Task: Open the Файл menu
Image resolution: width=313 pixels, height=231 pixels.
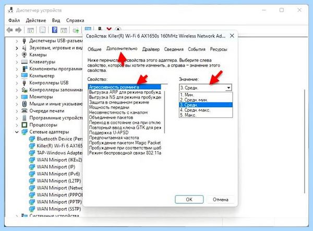Action: coord(14,20)
